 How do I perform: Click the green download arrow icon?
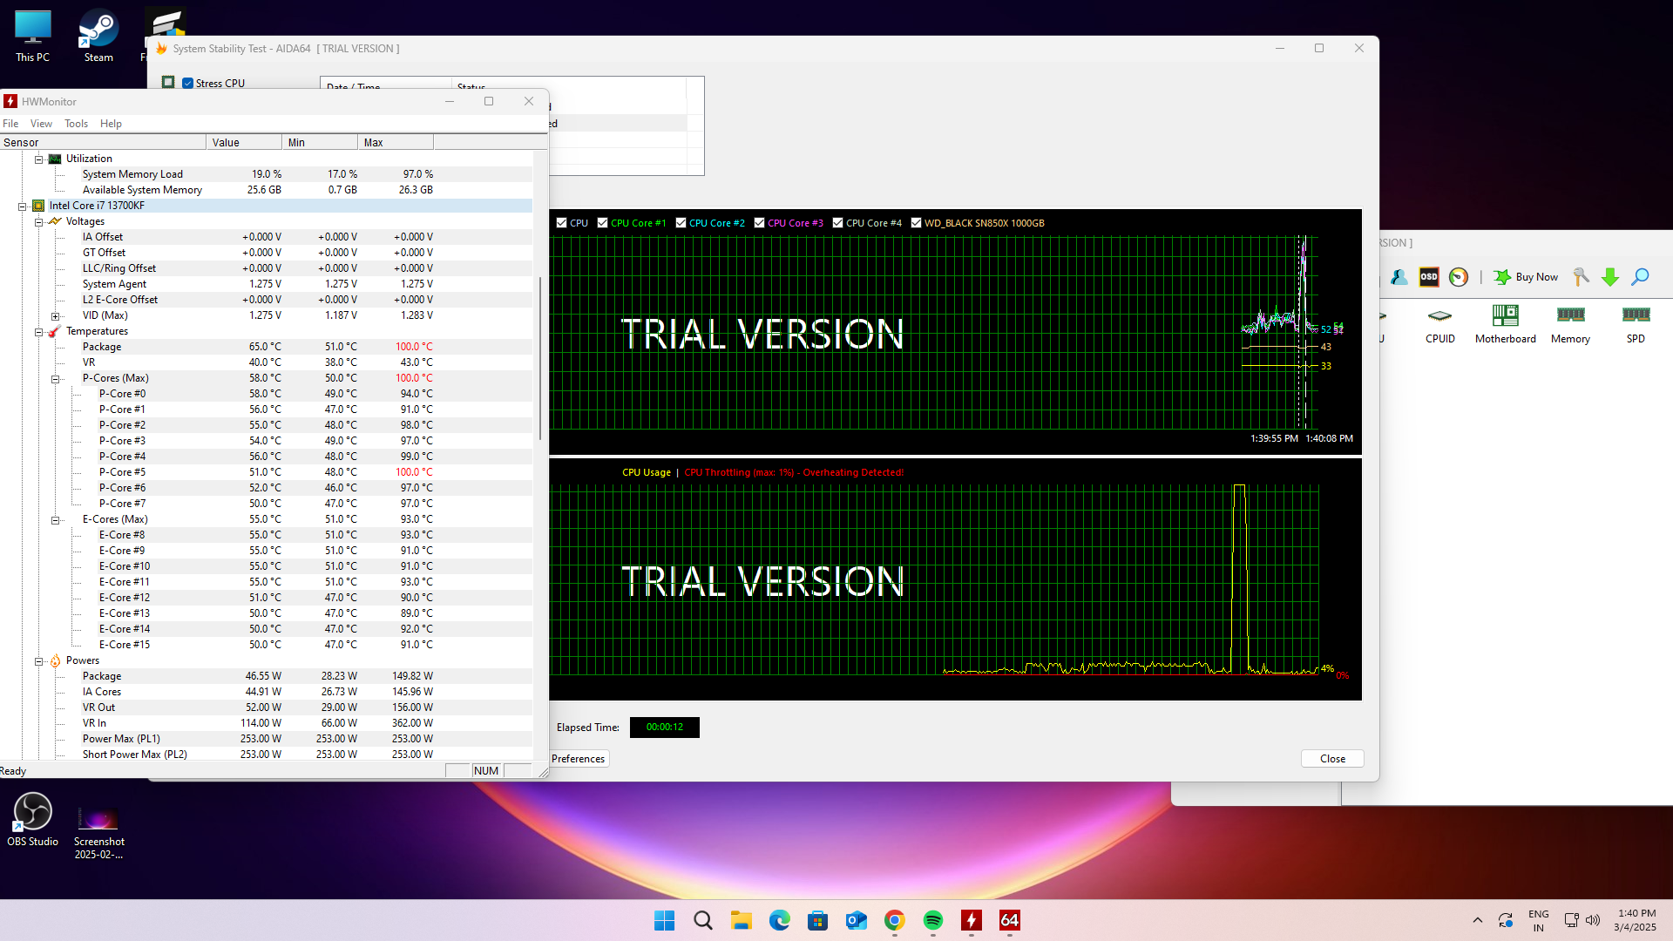pos(1610,277)
